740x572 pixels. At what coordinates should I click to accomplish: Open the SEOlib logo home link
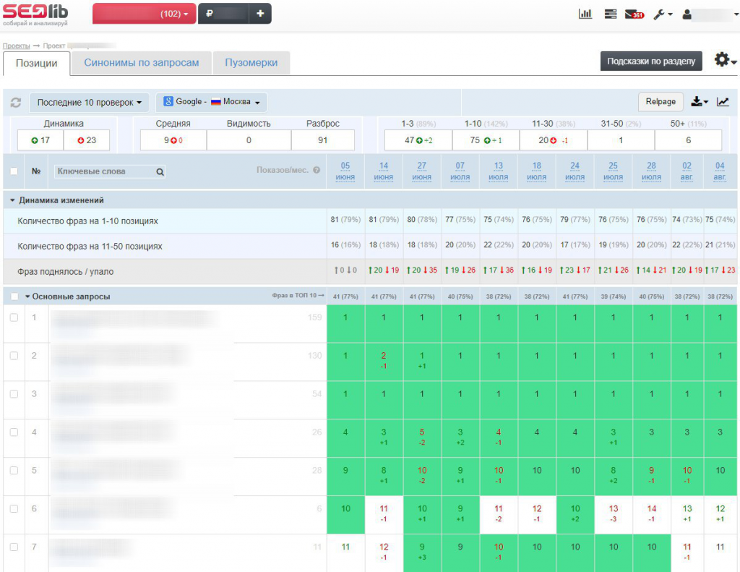(x=35, y=14)
